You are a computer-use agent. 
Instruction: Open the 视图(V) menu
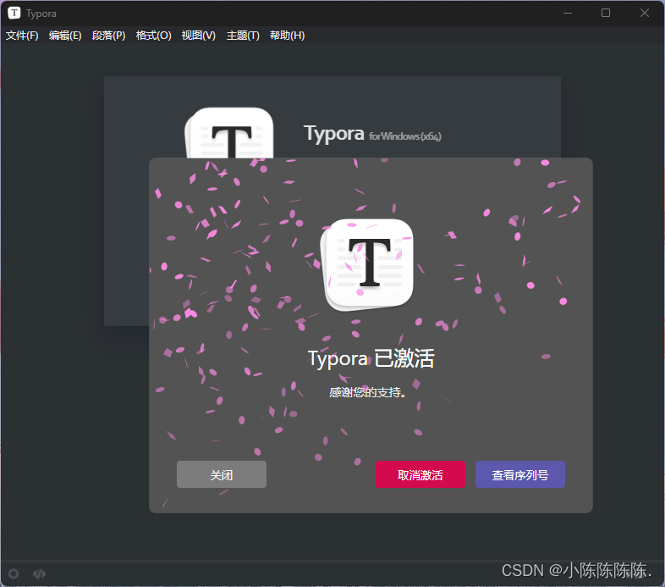tap(199, 36)
